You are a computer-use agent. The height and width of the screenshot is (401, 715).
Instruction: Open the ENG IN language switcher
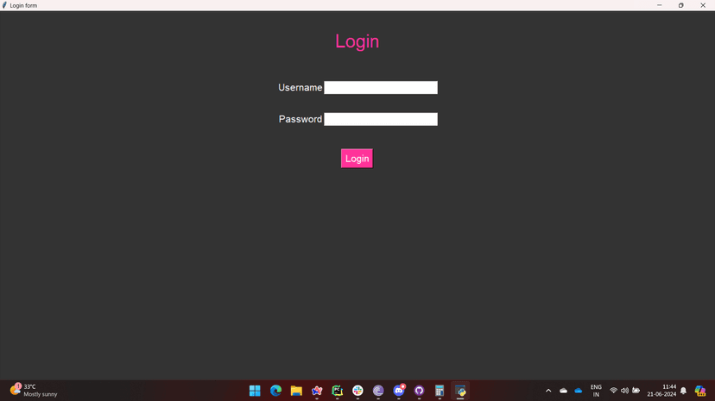596,391
